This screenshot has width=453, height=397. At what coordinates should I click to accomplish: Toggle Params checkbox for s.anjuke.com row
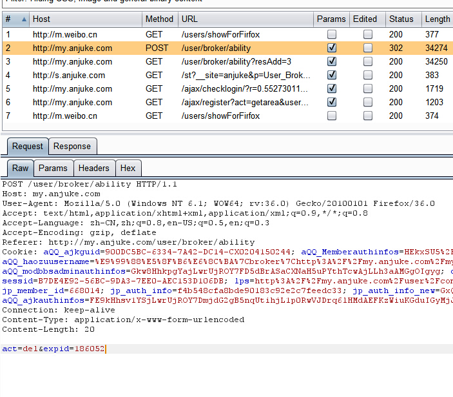(x=332, y=75)
